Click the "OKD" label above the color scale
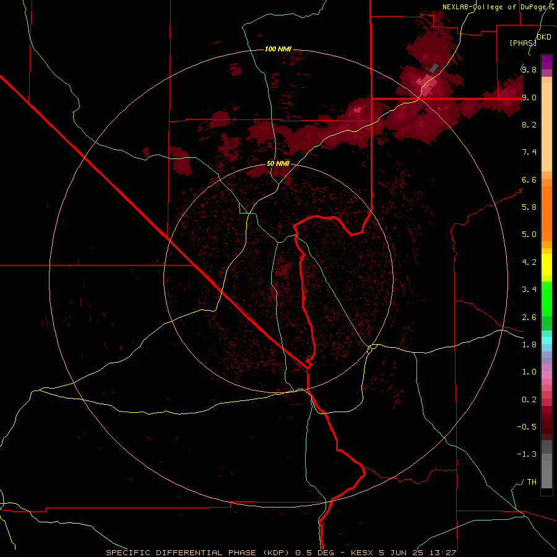Screen dimensions: 557x557 (x=544, y=37)
